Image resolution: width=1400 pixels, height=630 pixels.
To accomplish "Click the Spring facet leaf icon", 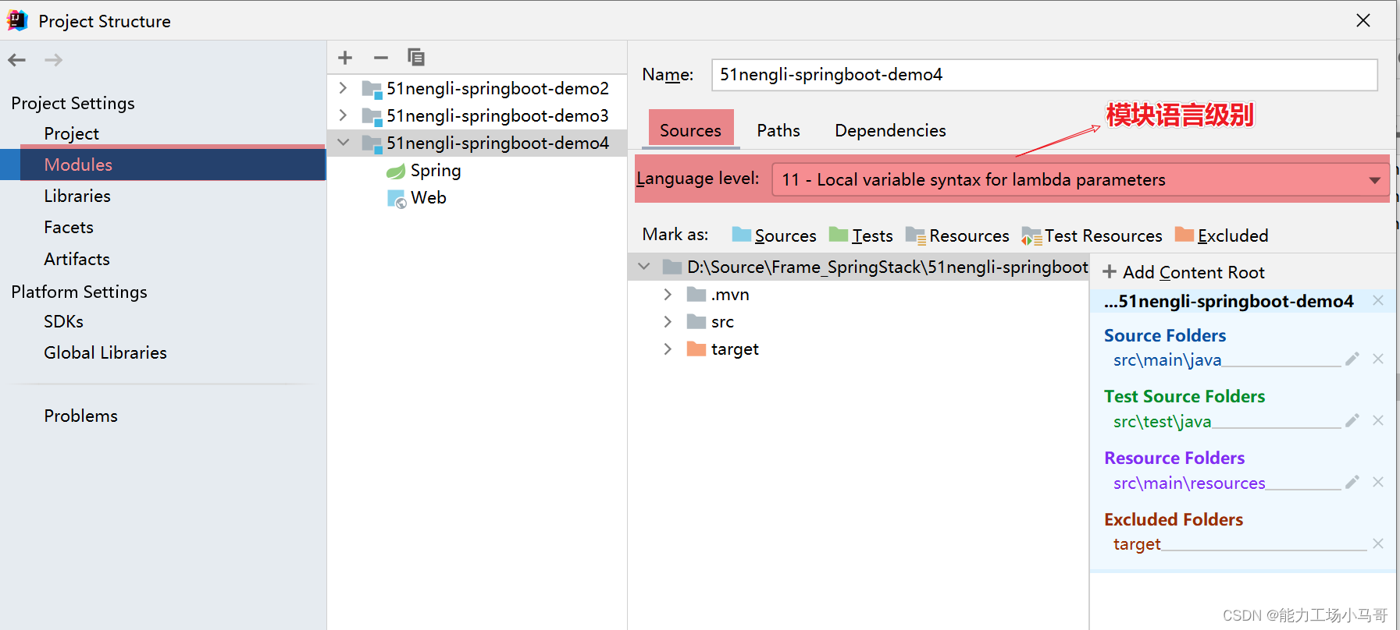I will tap(397, 171).
